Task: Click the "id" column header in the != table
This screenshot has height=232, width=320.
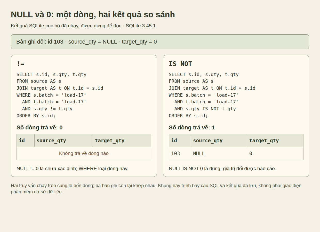Action: pyautogui.click(x=26, y=140)
